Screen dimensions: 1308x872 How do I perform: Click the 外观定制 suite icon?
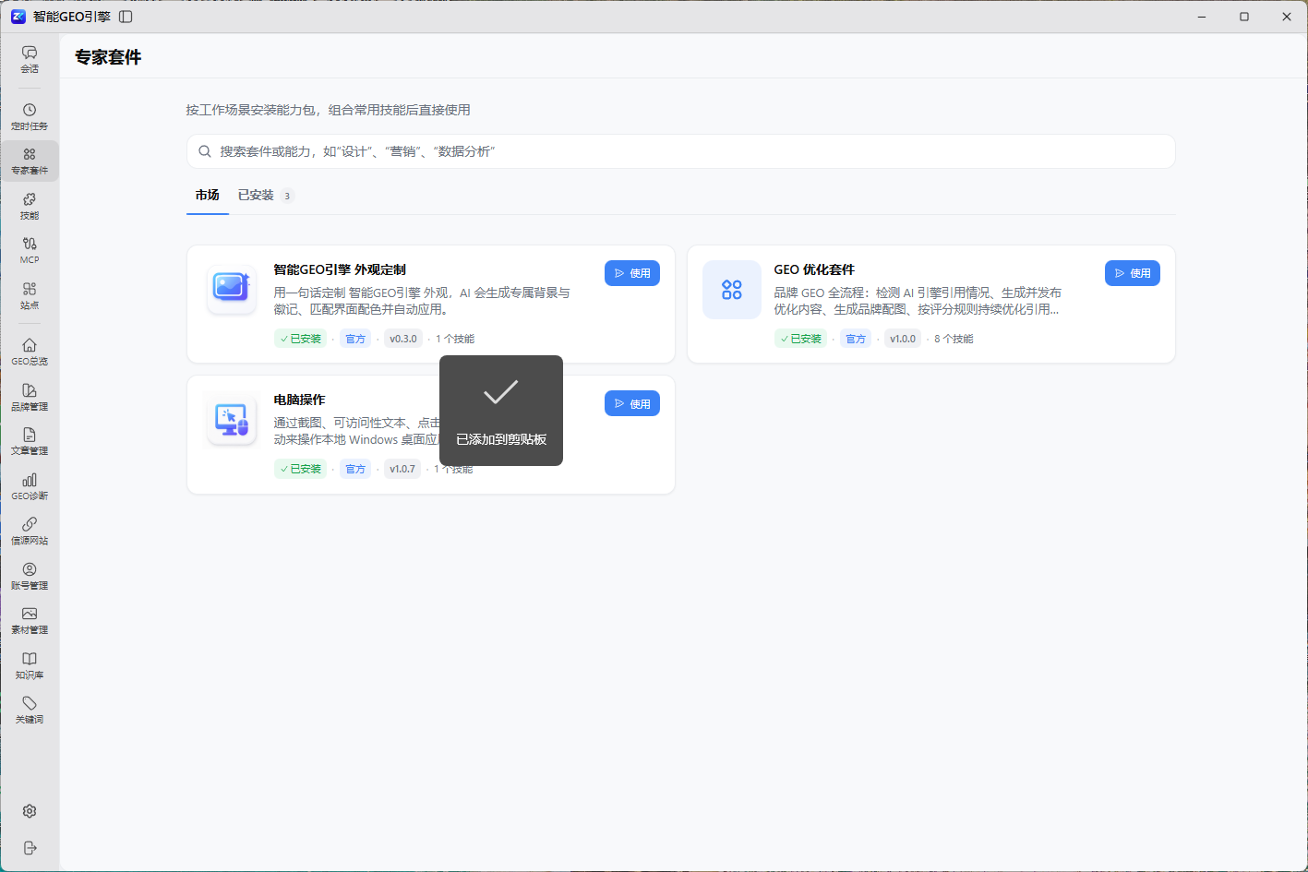coord(232,289)
